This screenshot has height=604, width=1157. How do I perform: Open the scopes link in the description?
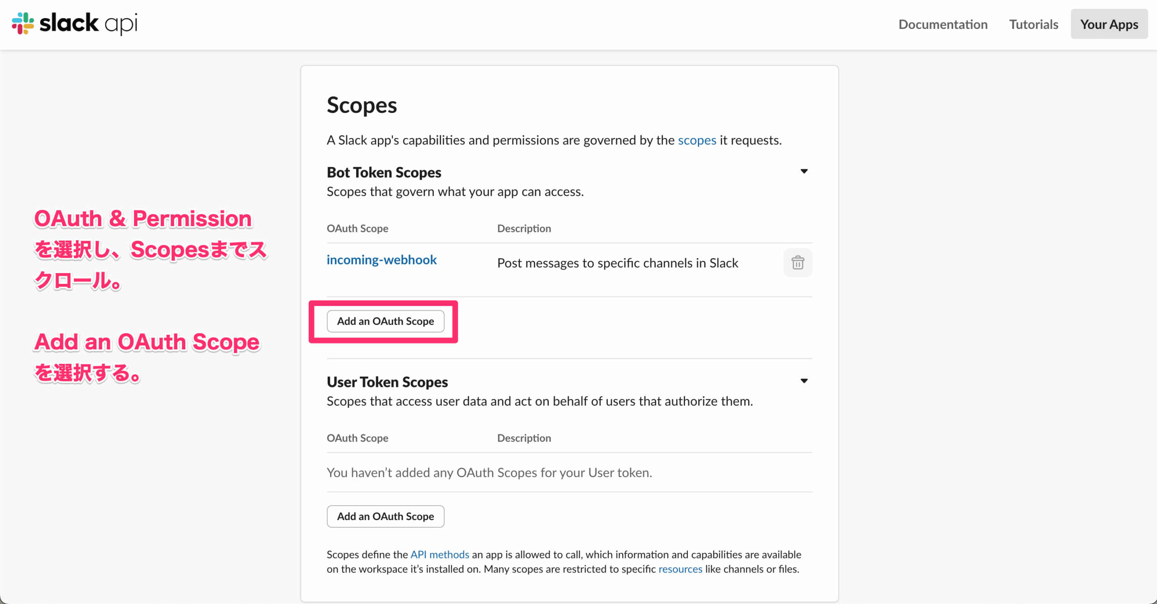click(x=697, y=140)
